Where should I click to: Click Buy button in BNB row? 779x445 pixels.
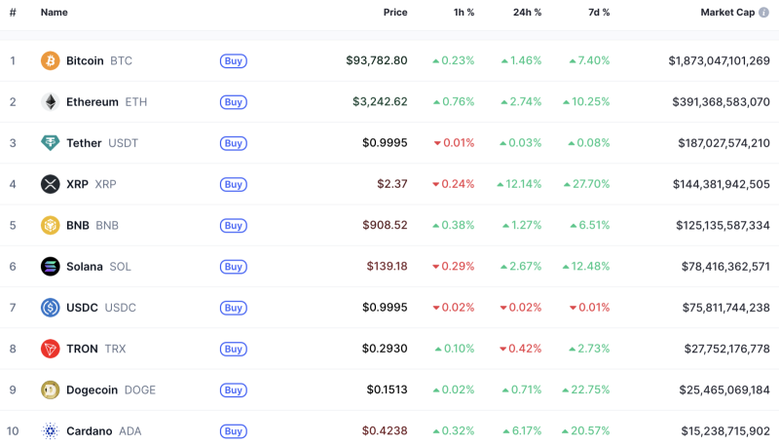[x=234, y=226]
